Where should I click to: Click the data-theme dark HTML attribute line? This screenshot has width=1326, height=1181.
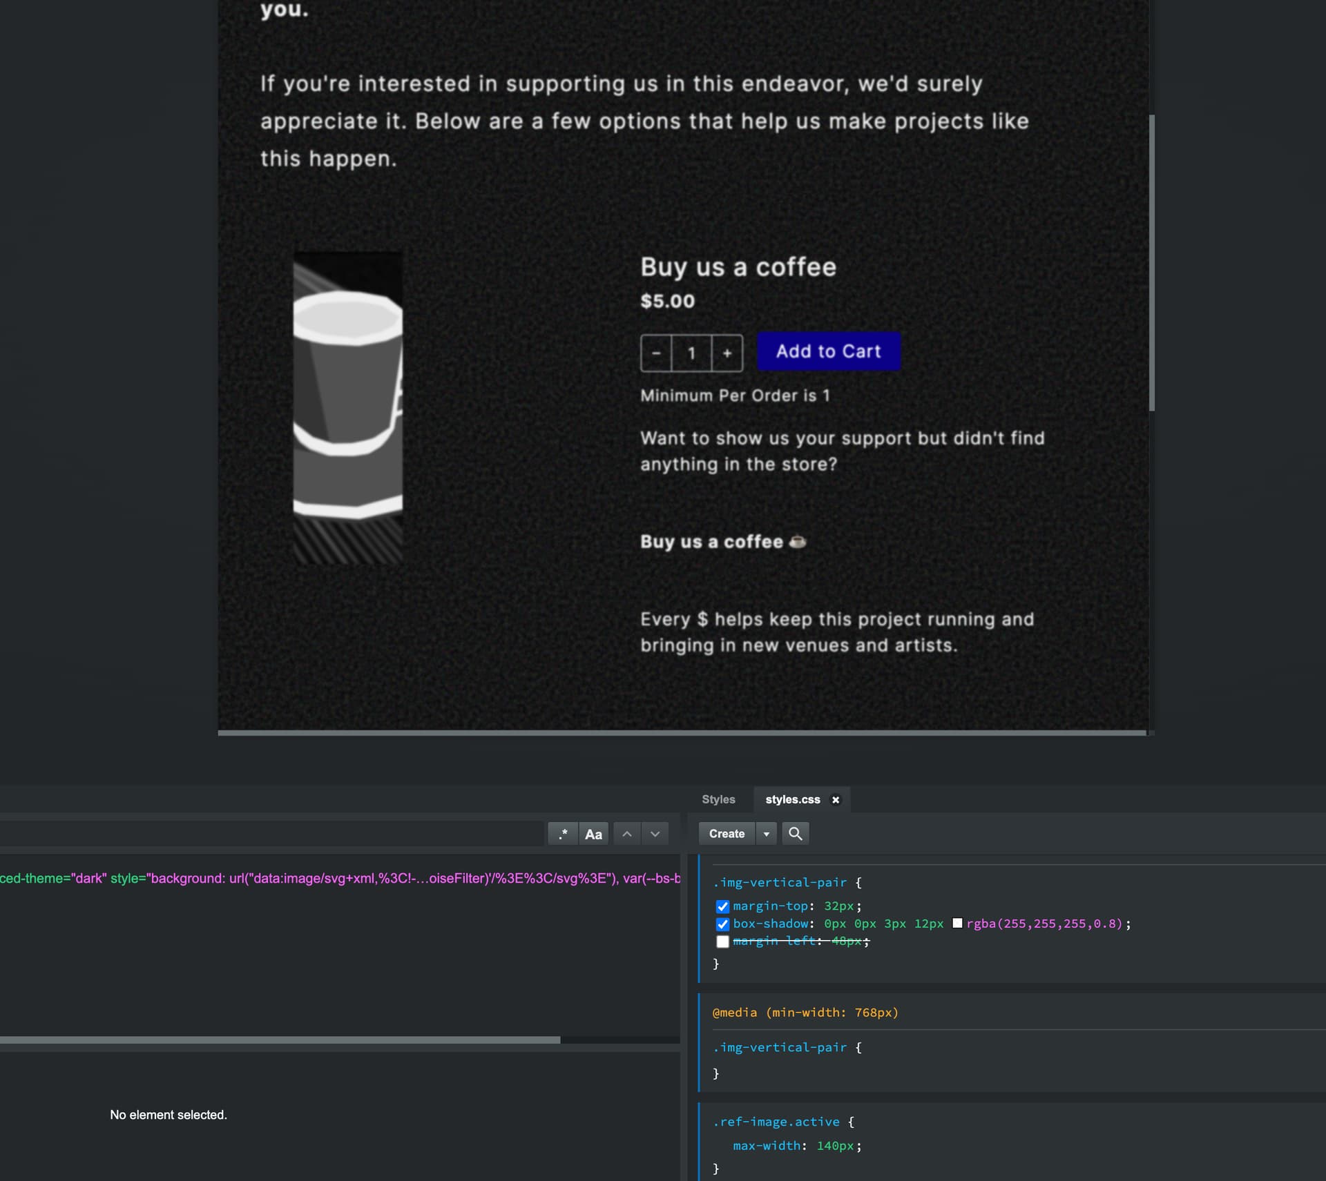click(x=340, y=879)
